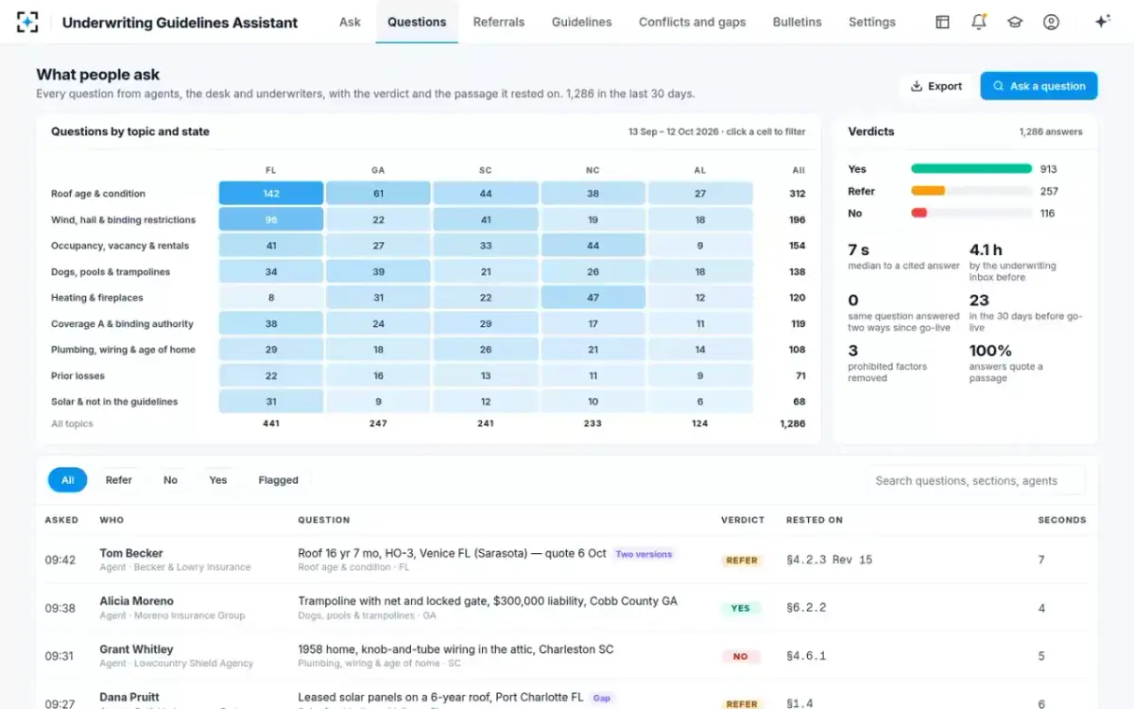
Task: Switch to the Bulletins tab
Action: 797,22
